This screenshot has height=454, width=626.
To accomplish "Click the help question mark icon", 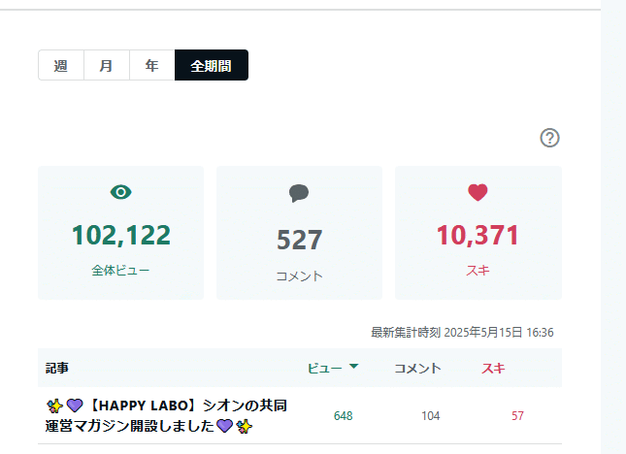I will tap(549, 138).
